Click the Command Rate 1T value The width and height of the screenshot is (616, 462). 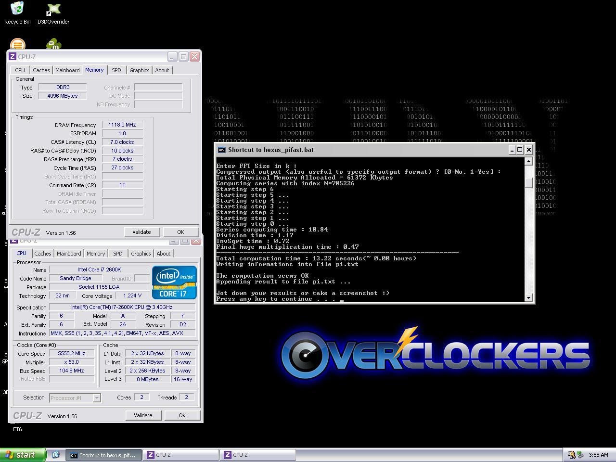(x=122, y=185)
